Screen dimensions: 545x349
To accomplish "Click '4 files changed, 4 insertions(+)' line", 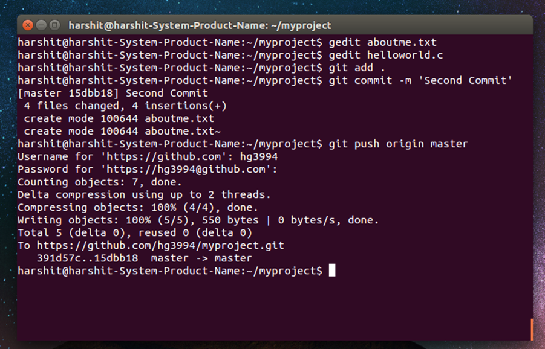I will click(125, 106).
